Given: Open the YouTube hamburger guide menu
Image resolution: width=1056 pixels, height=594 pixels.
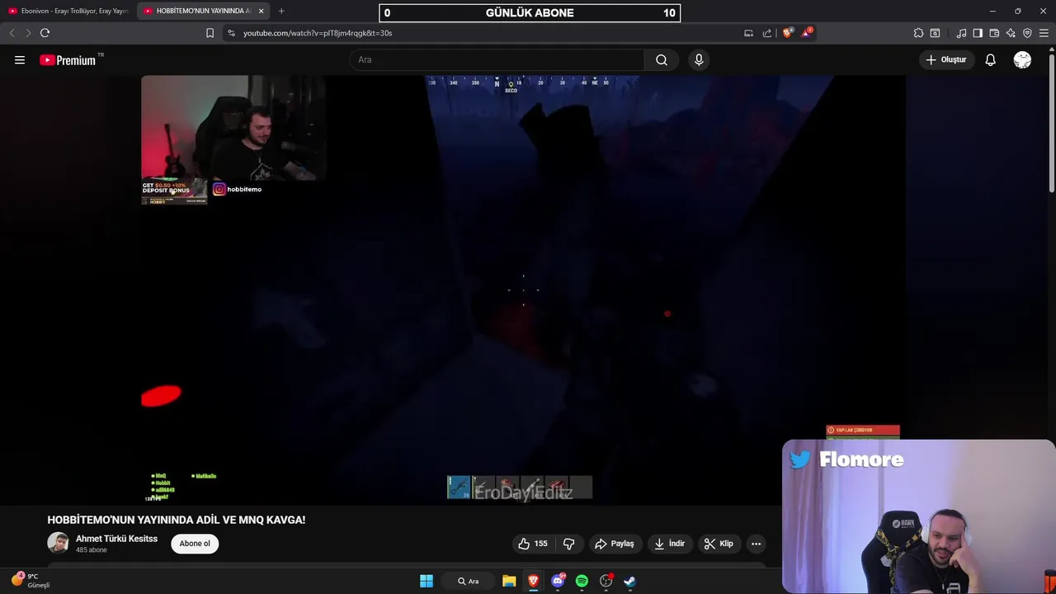Looking at the screenshot, I should coord(20,59).
